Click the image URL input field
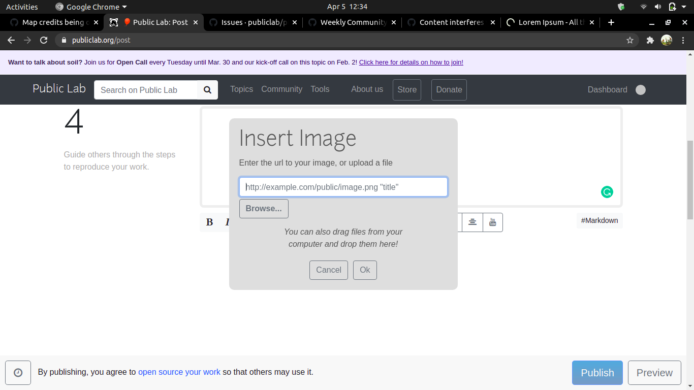The image size is (694, 390). tap(343, 187)
